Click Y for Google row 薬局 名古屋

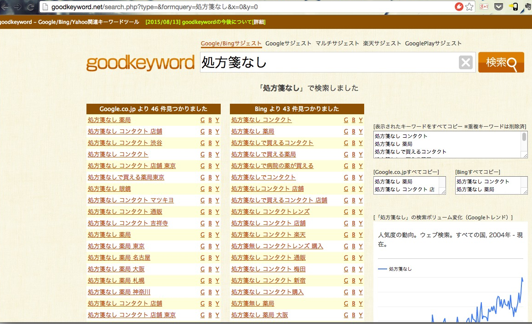[x=217, y=257]
